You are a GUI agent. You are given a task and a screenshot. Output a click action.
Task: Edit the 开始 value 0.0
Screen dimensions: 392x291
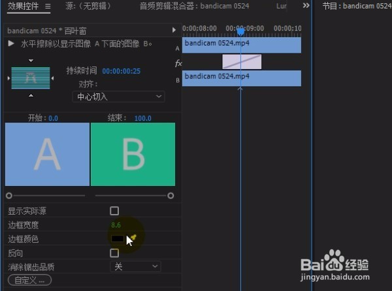click(x=53, y=118)
